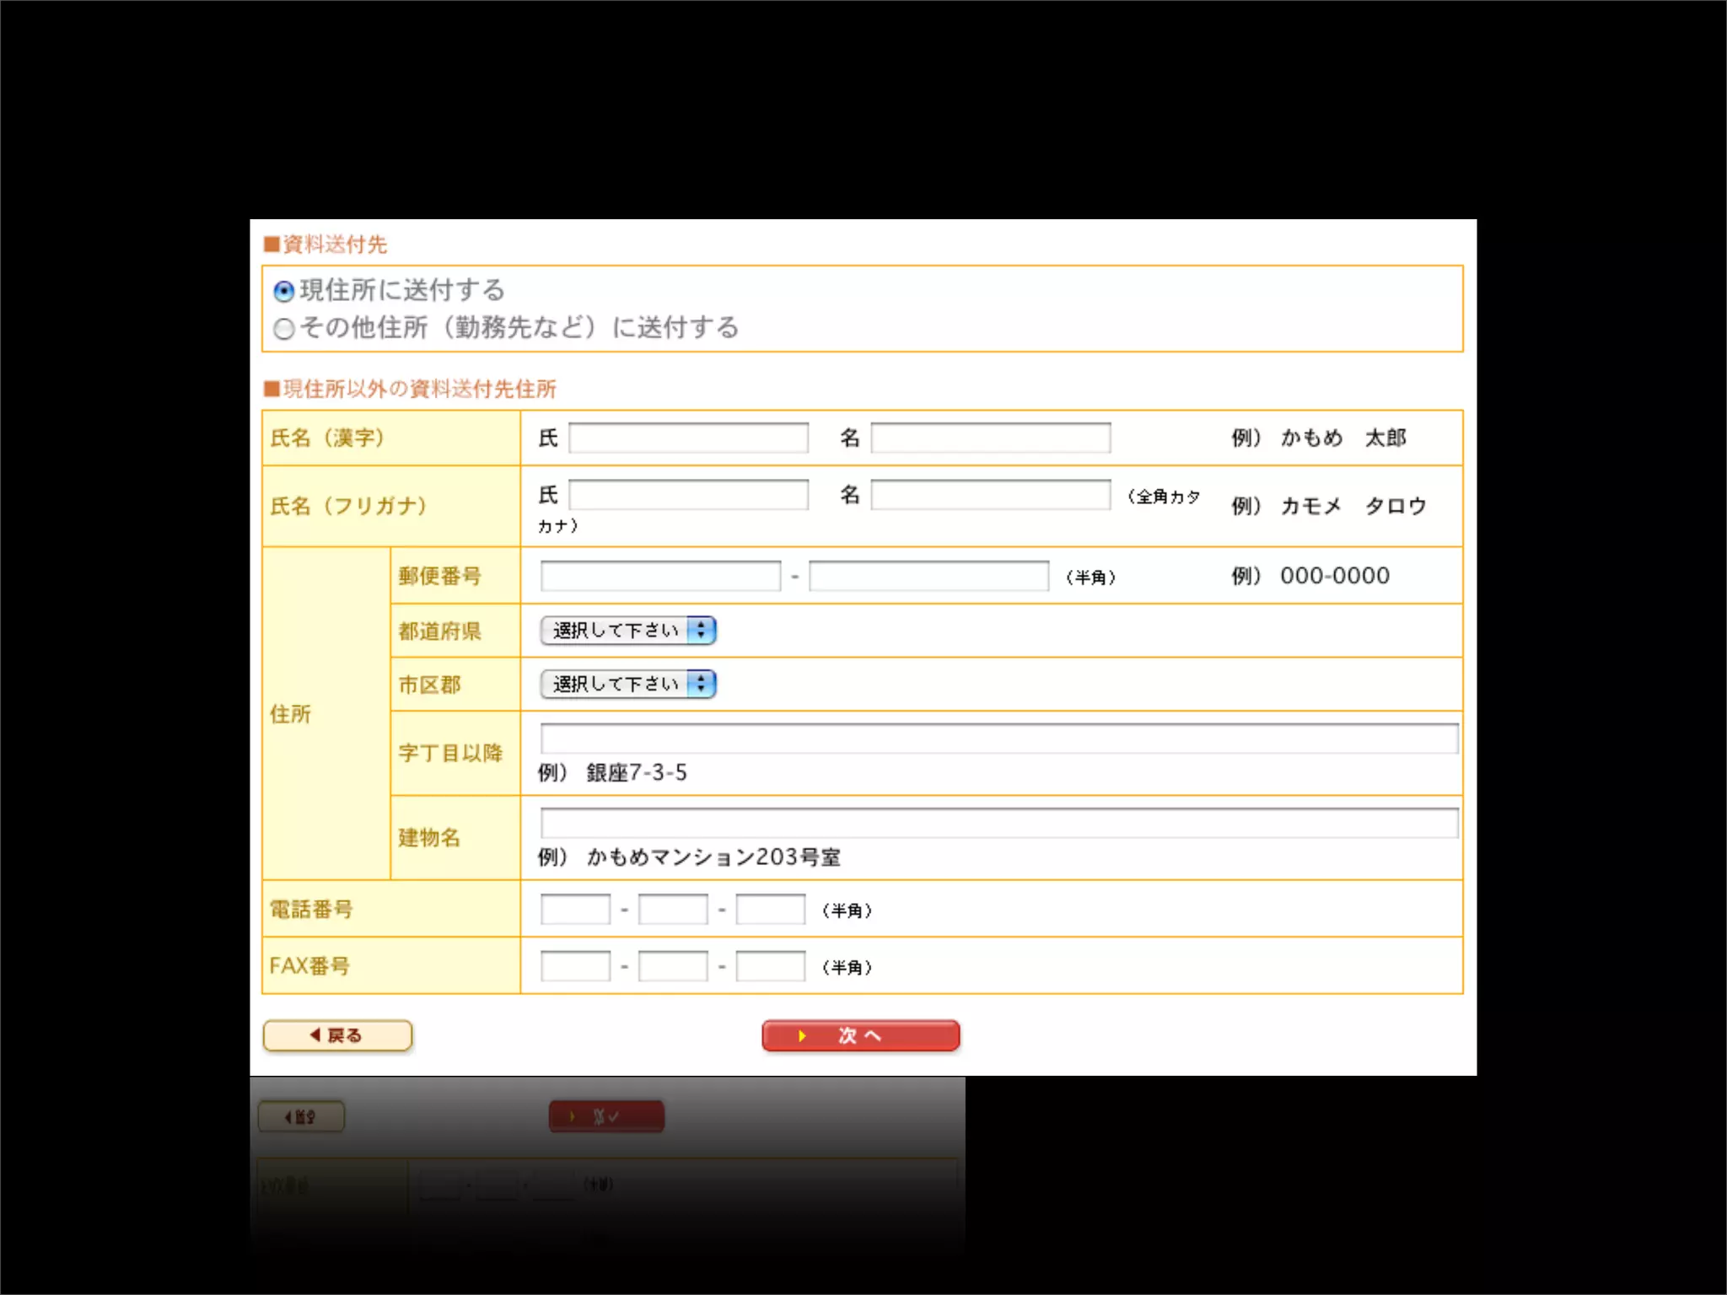Click the furigana given name (名) field
The height and width of the screenshot is (1295, 1727).
click(x=990, y=495)
